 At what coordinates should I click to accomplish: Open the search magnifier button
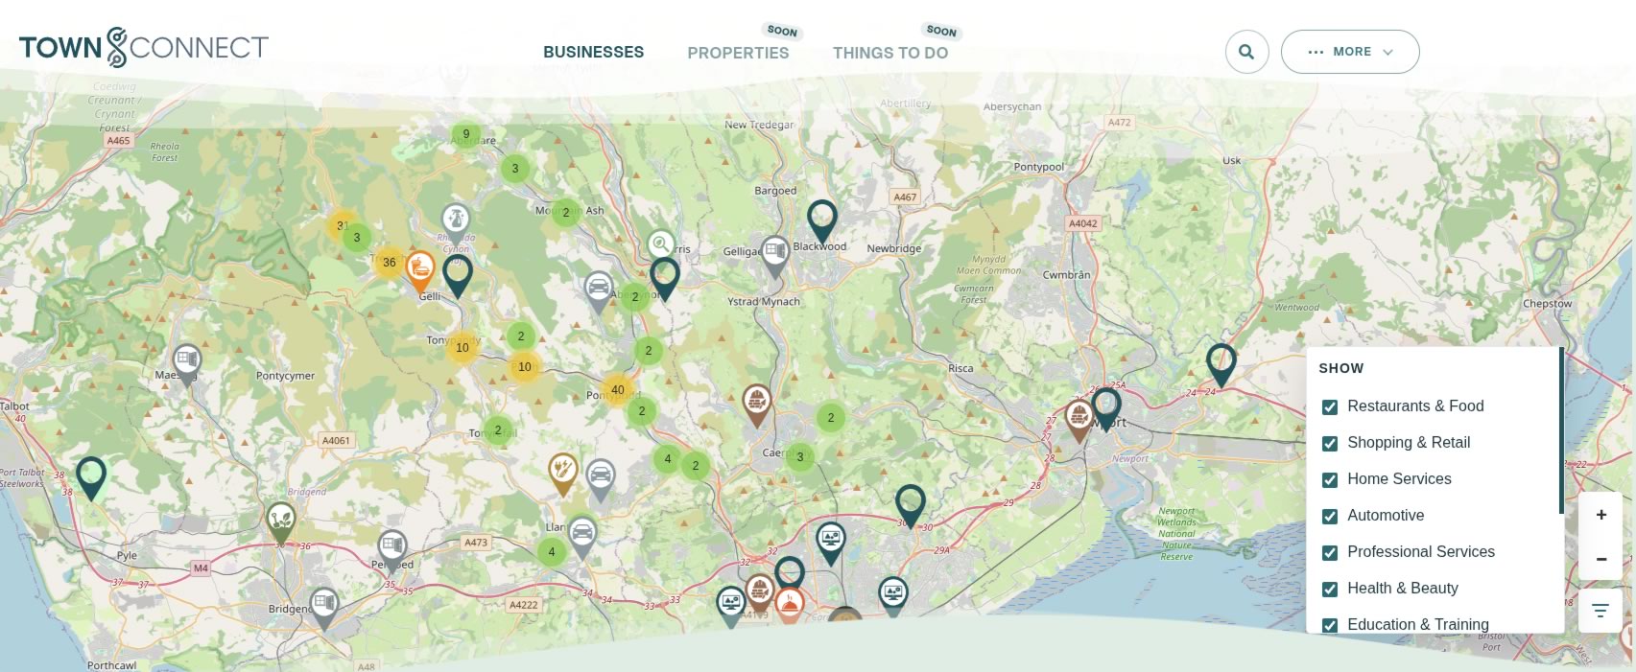pos(1246,52)
